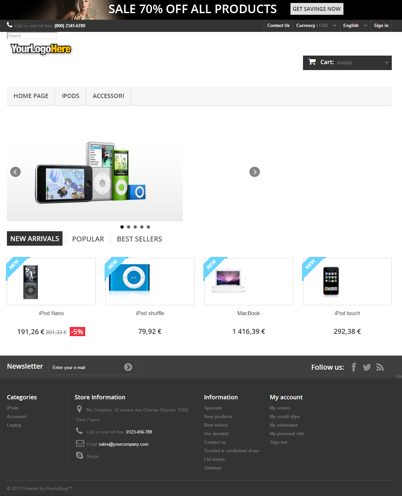Open the Twitter follow icon
Image resolution: width=402 pixels, height=496 pixels.
(367, 367)
